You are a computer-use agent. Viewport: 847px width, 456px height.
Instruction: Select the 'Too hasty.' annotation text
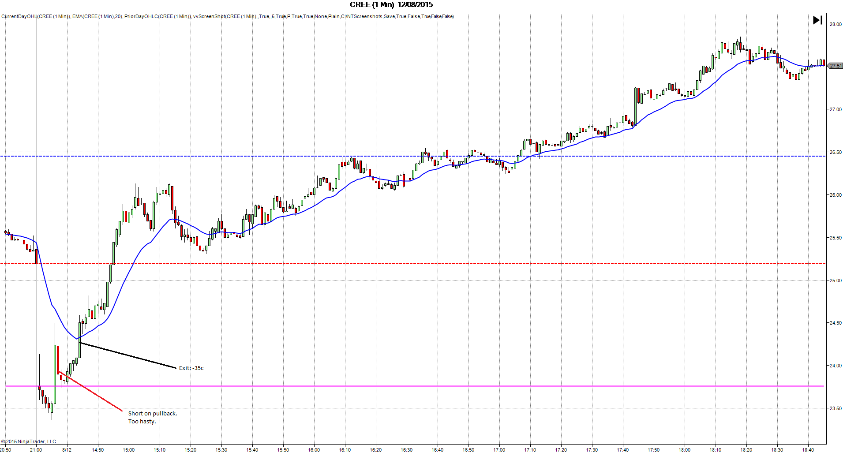click(x=142, y=421)
